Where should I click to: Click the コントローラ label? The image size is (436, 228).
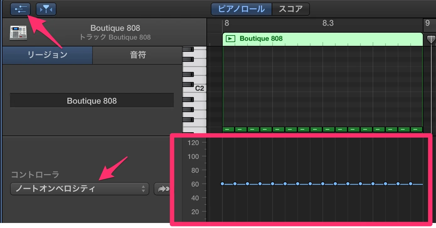[35, 175]
